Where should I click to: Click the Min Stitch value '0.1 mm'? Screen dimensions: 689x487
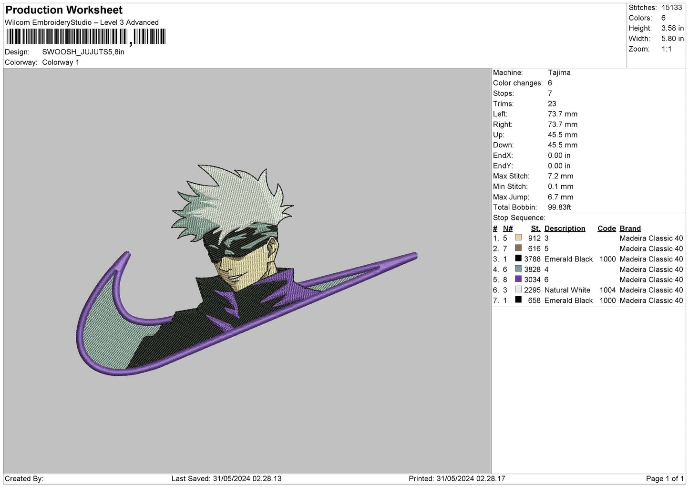tap(561, 187)
